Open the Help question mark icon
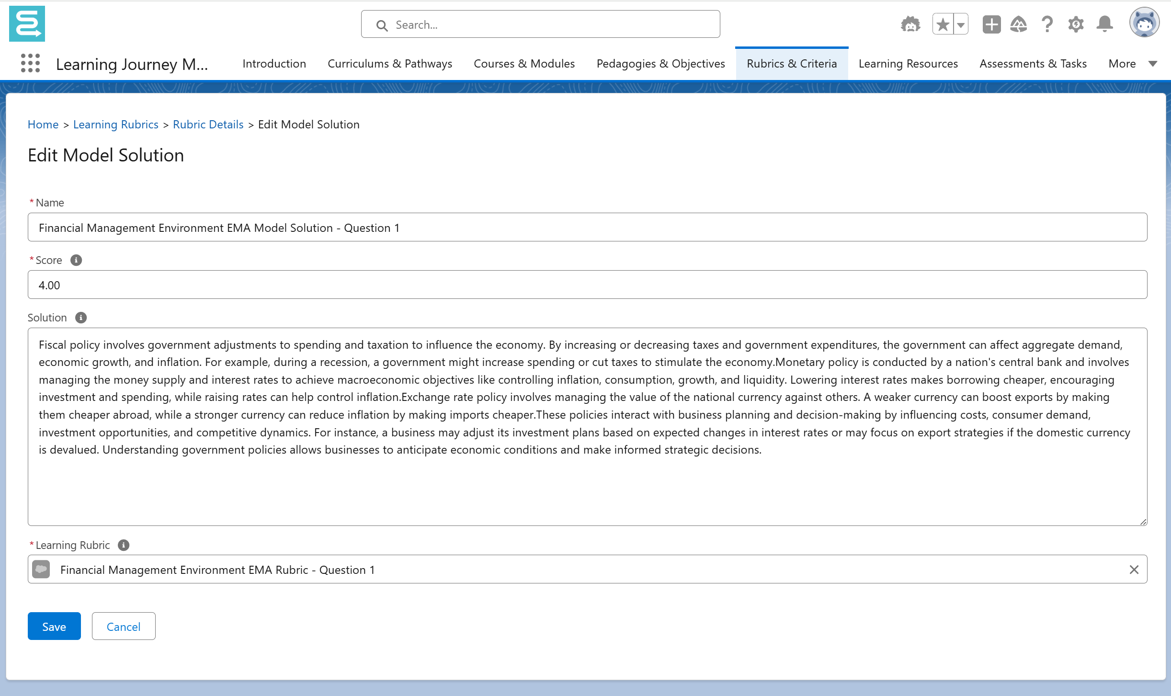This screenshot has width=1171, height=696. click(x=1047, y=24)
